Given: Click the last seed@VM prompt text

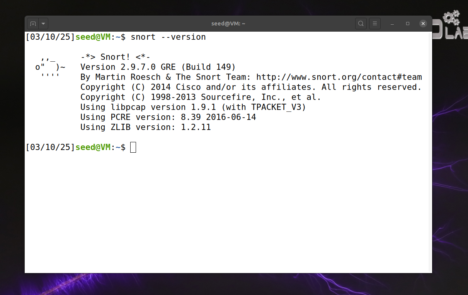Looking at the screenshot, I should point(93,147).
